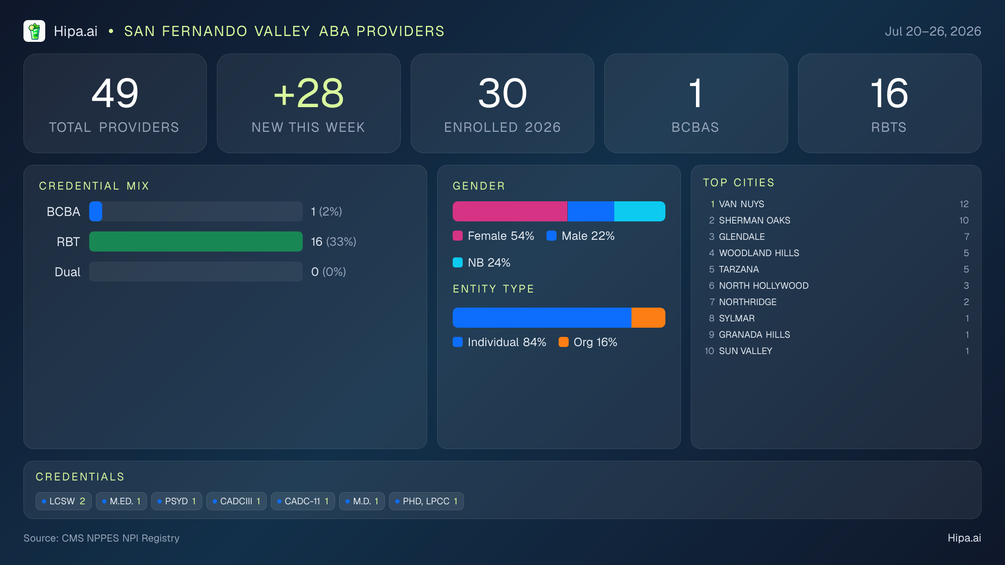Select the Tarzana city row
Screen dimensions: 1005x565
click(x=836, y=269)
